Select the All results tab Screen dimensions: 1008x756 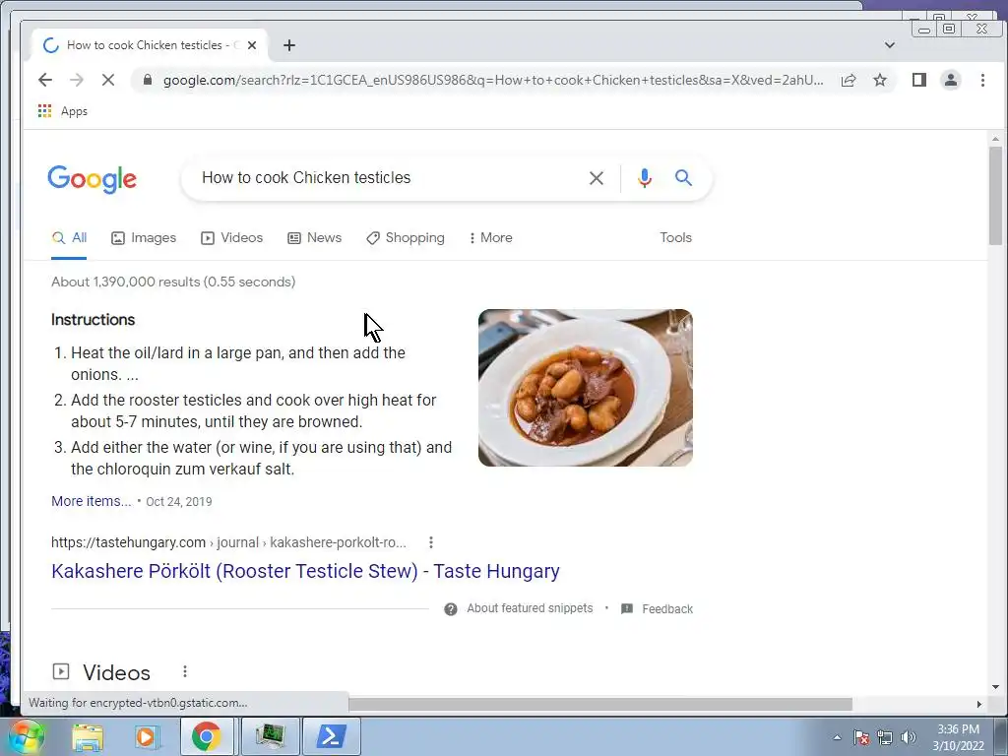pyautogui.click(x=69, y=238)
